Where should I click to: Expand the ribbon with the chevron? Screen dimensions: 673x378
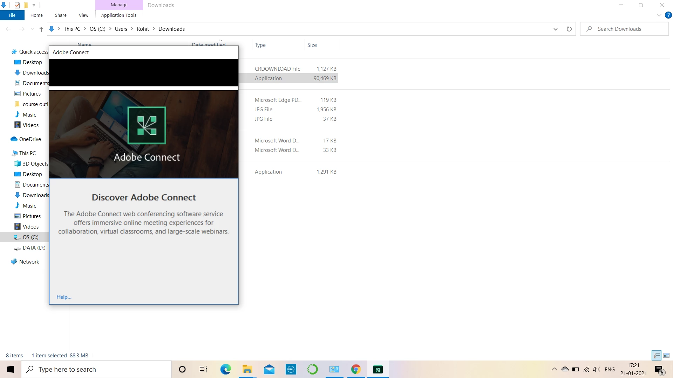click(x=659, y=15)
